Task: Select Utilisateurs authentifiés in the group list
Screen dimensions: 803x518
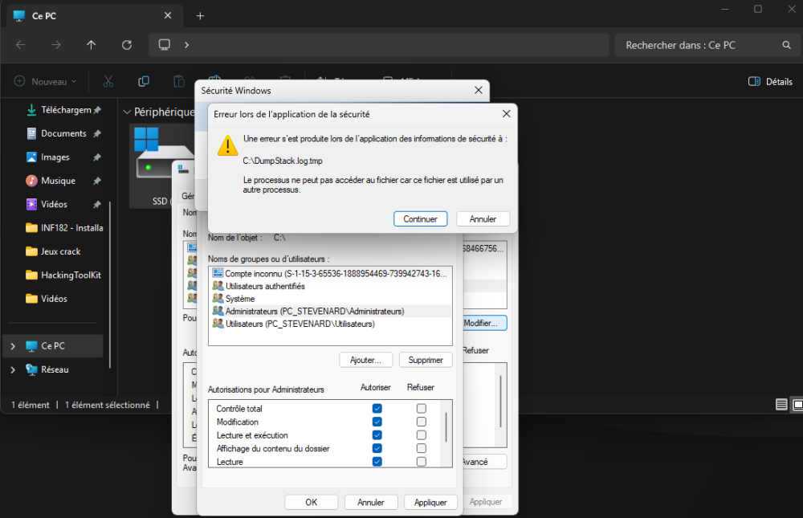Action: (x=265, y=286)
